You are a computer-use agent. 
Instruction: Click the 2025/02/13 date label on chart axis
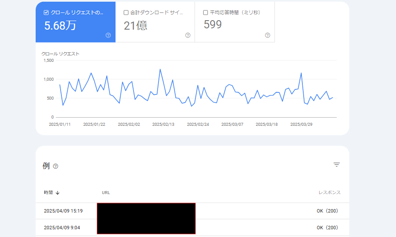163,125
